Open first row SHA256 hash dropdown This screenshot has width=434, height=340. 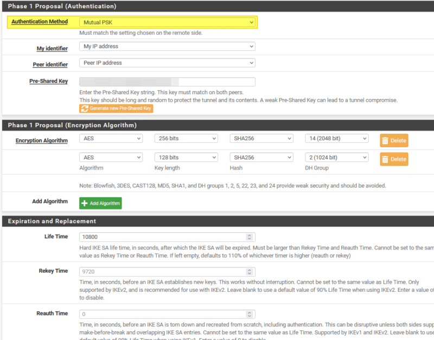click(x=261, y=139)
